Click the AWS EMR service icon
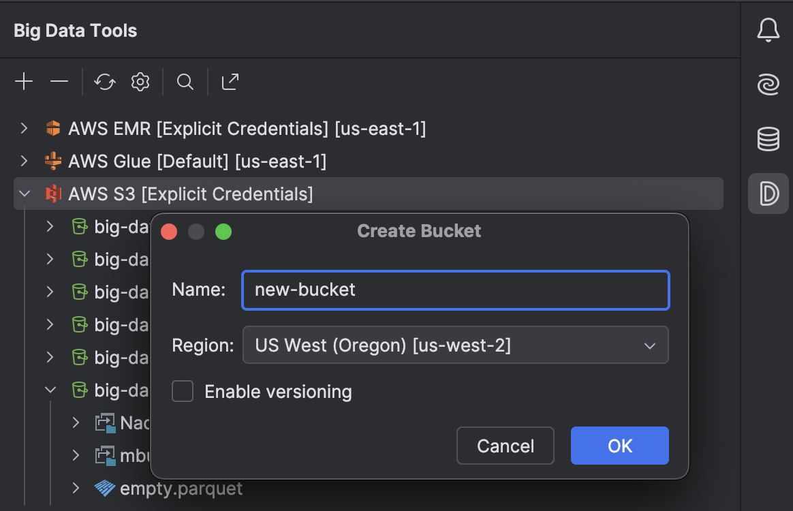The width and height of the screenshot is (793, 511). coord(53,128)
